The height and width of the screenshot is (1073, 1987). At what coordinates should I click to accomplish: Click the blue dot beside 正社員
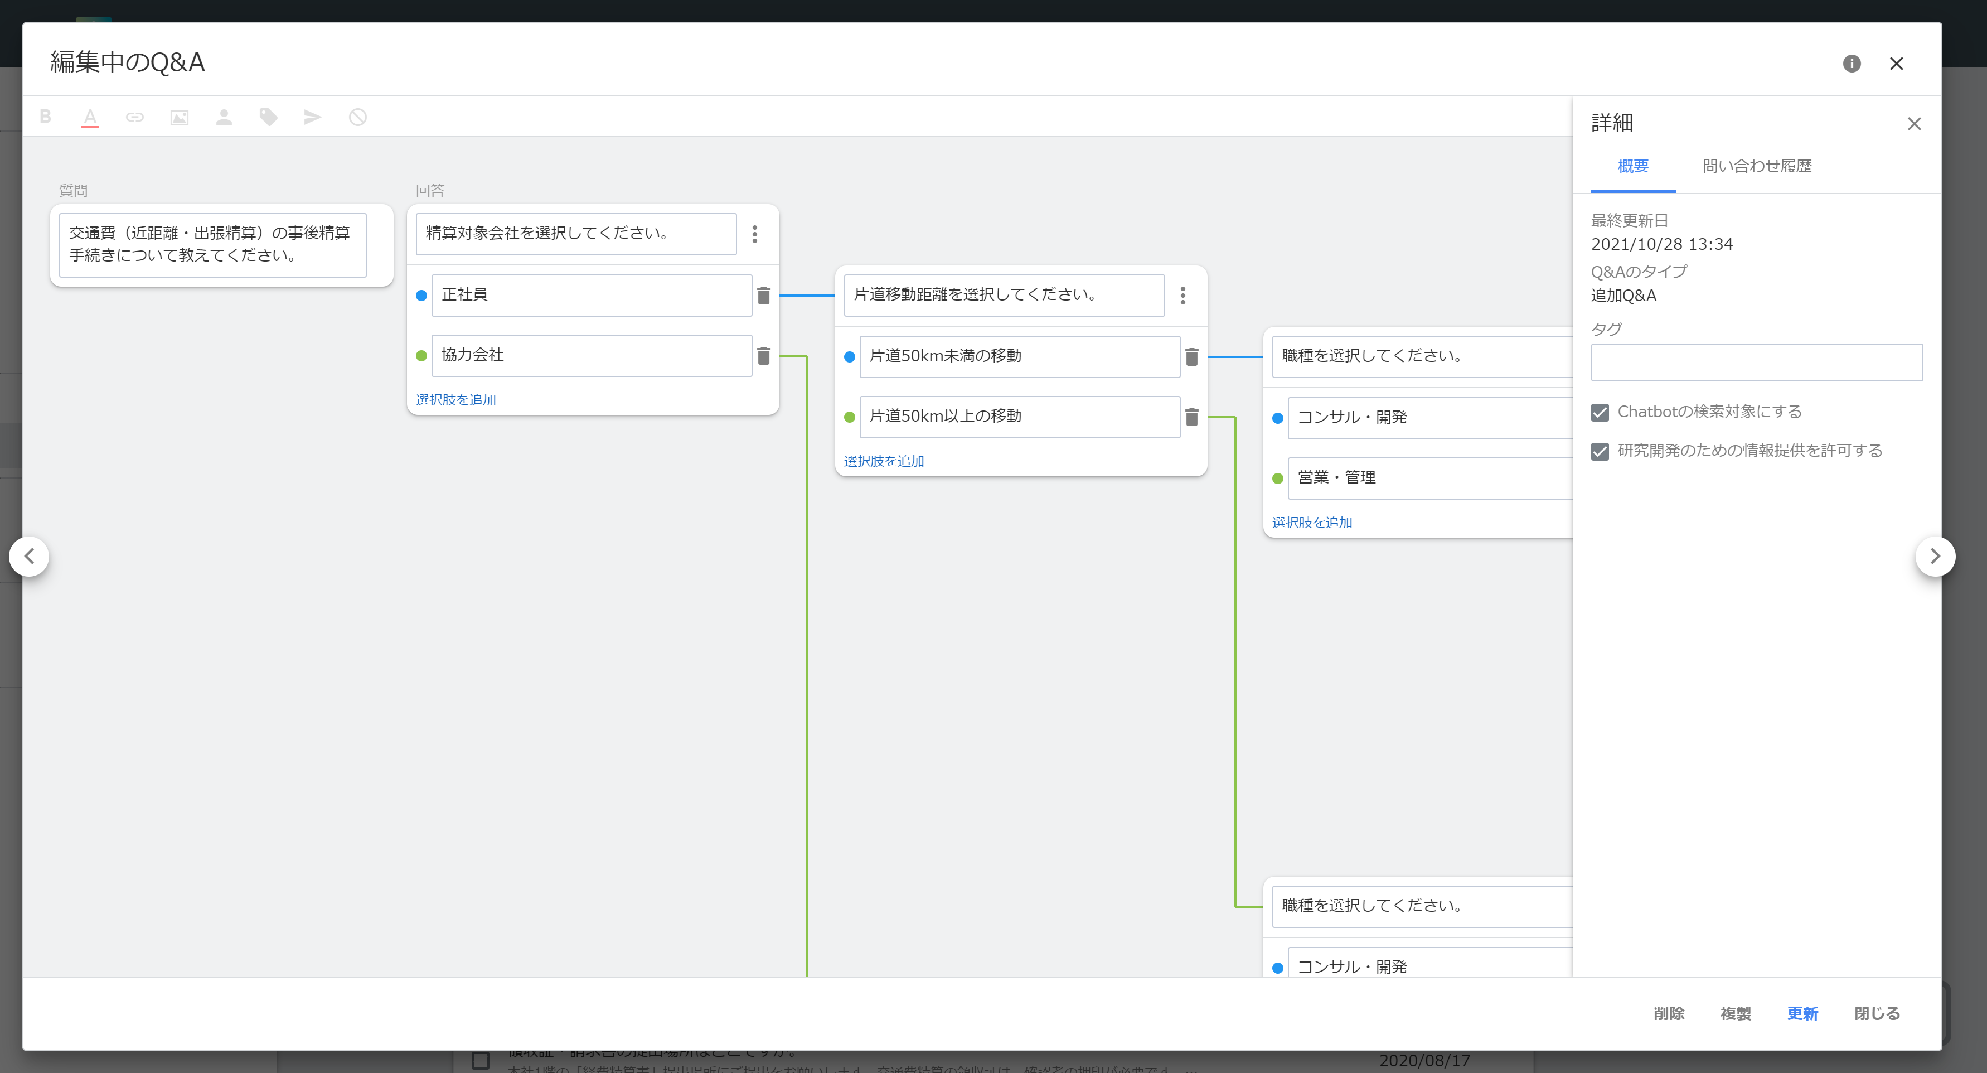click(421, 296)
